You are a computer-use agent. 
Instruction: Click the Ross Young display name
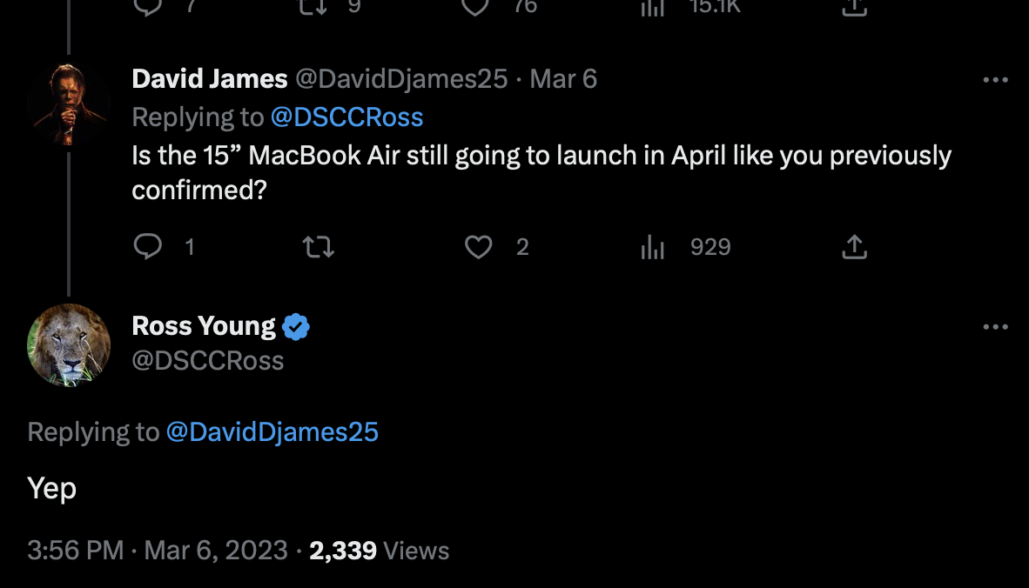(x=204, y=326)
